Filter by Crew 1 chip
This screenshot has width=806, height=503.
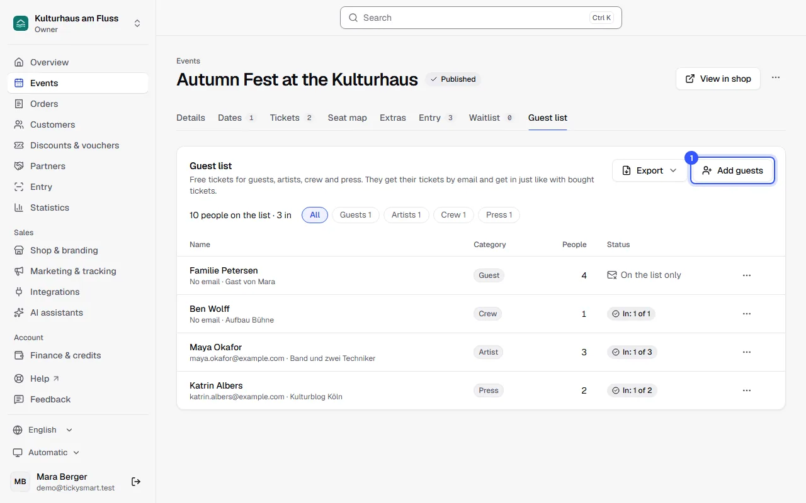coord(453,215)
